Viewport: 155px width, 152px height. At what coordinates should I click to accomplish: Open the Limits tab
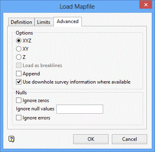tap(44, 22)
